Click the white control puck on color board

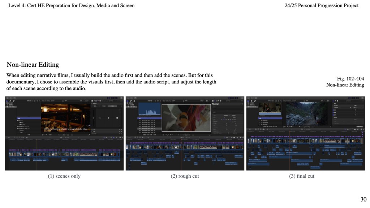click(117, 118)
